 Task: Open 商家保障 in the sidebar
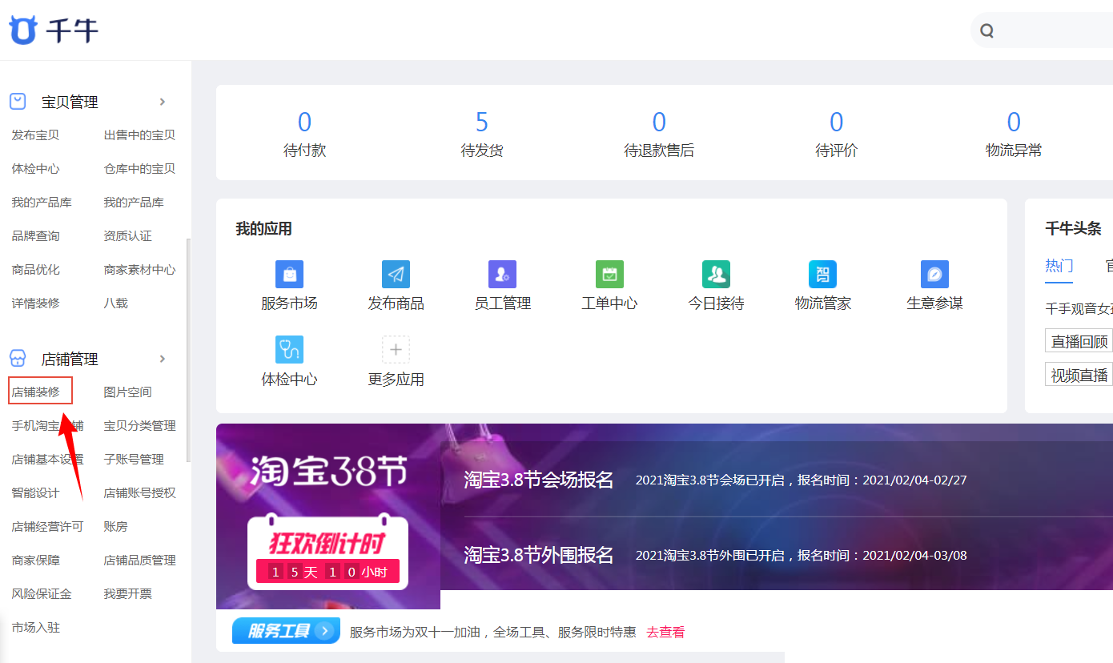point(35,561)
